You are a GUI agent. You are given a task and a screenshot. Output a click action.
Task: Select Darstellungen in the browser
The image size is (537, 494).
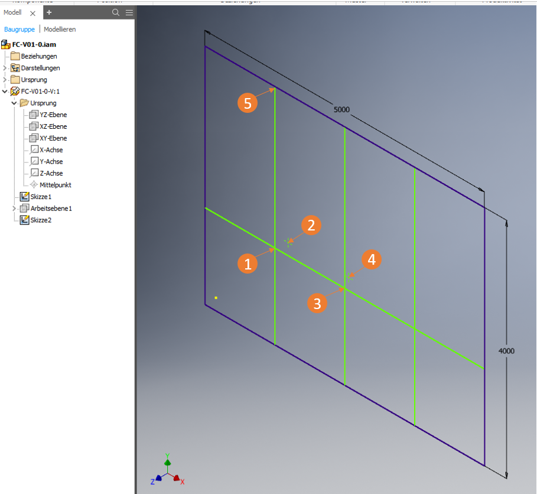click(x=40, y=68)
